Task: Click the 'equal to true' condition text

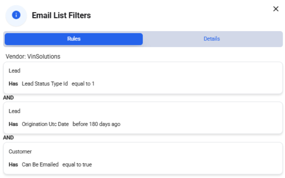Action: [77, 164]
